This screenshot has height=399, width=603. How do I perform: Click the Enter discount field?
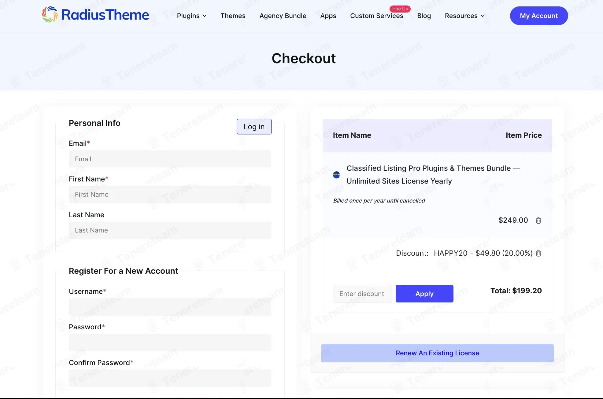pyautogui.click(x=362, y=294)
